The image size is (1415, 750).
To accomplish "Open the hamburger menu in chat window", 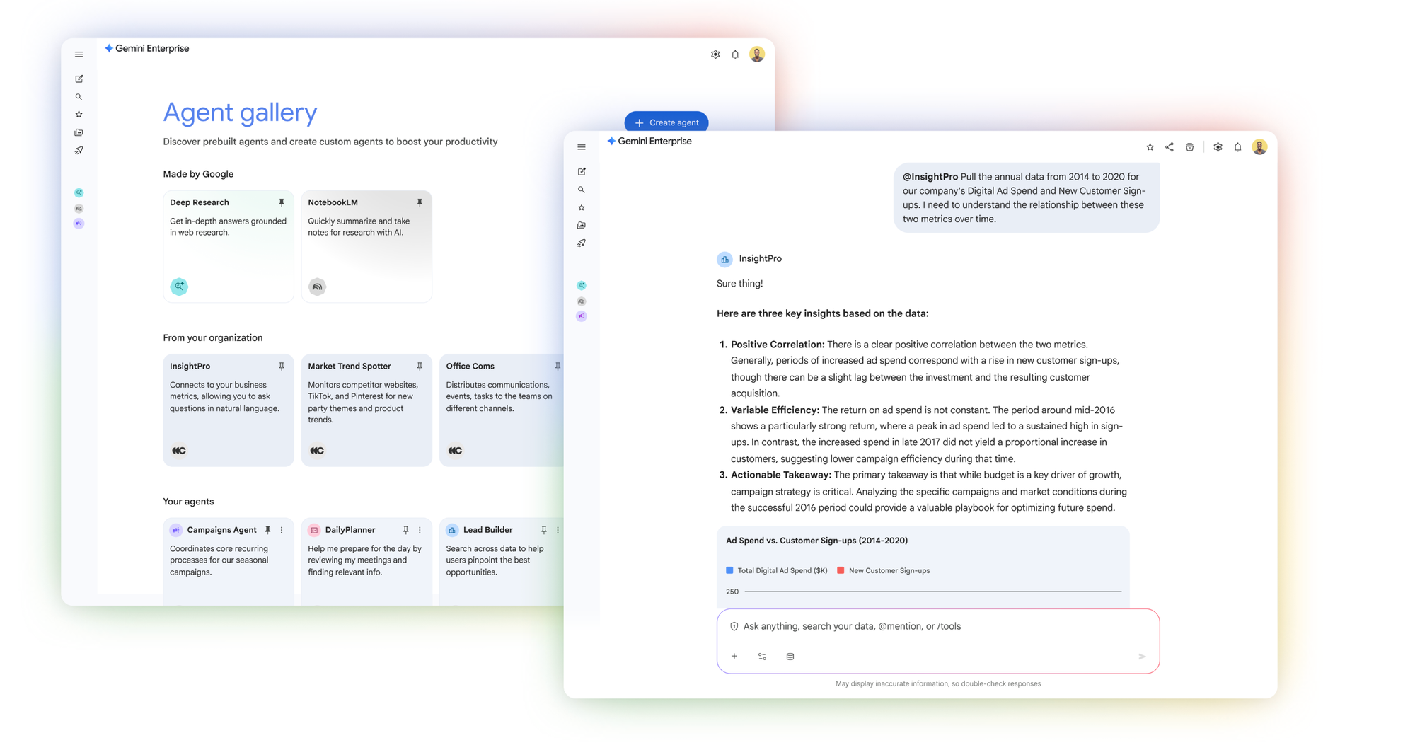I will coord(582,147).
